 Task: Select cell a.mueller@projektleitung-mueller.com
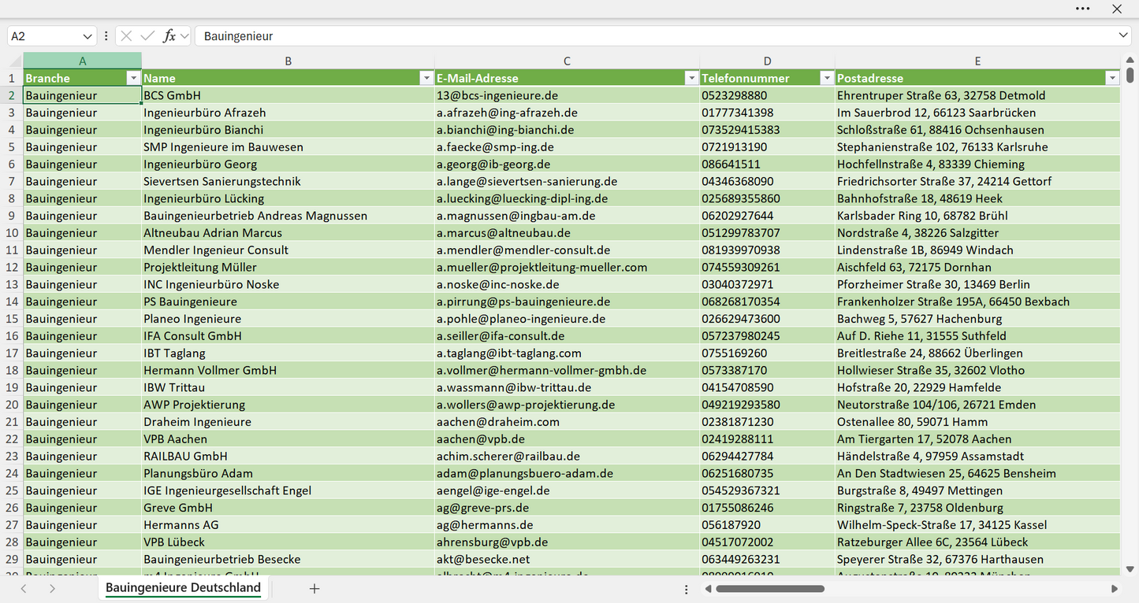567,267
